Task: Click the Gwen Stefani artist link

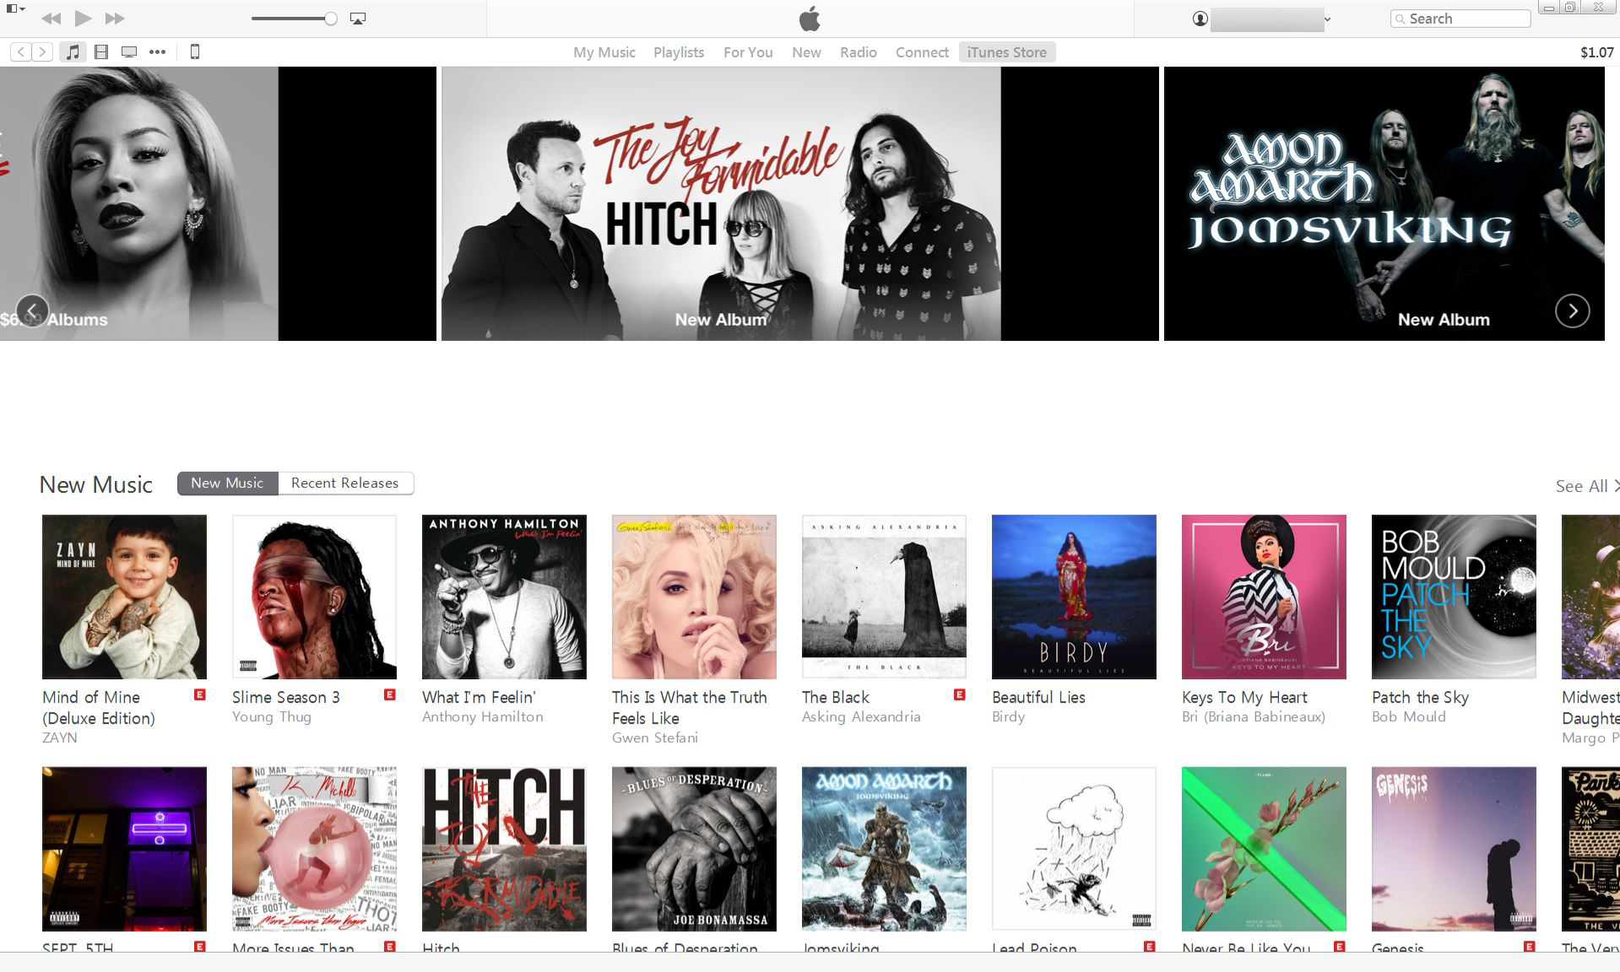Action: tap(655, 738)
